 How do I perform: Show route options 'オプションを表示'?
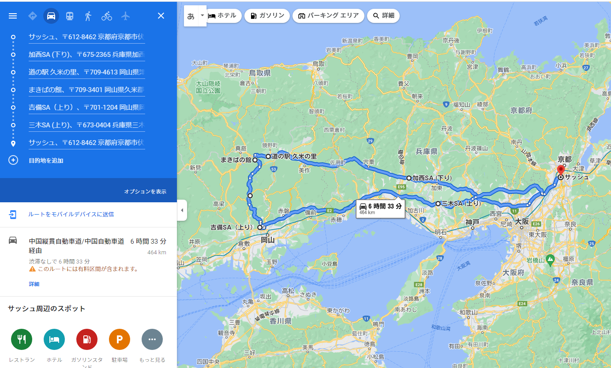point(145,192)
